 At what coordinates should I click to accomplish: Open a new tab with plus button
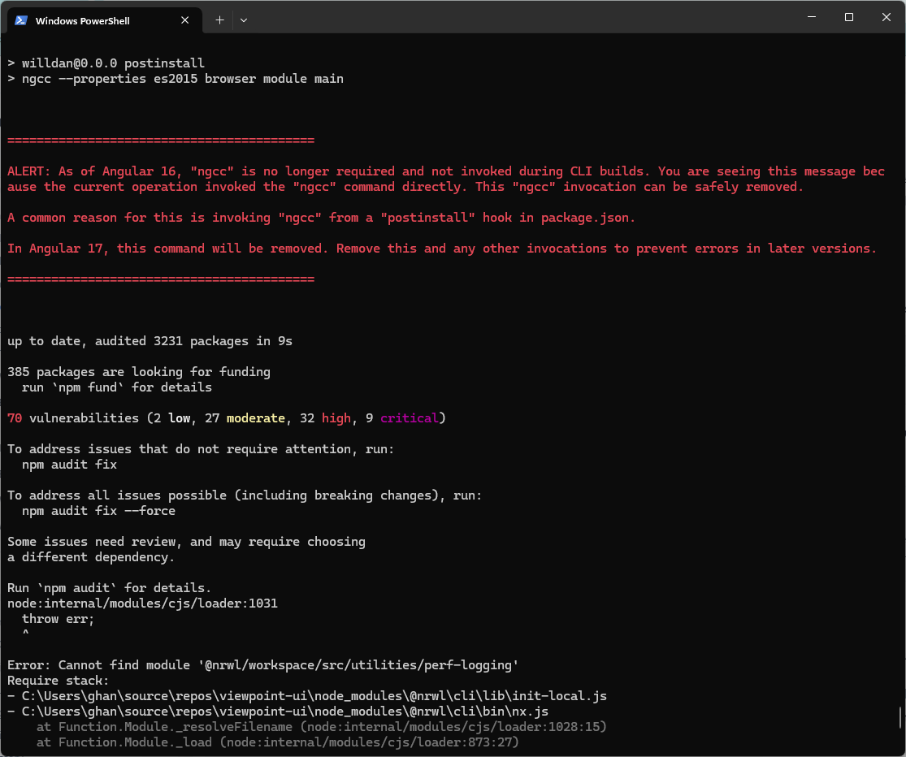coord(219,20)
